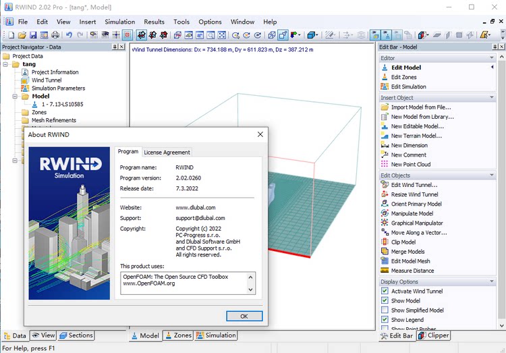Open the Clipper panel tab

433,335
